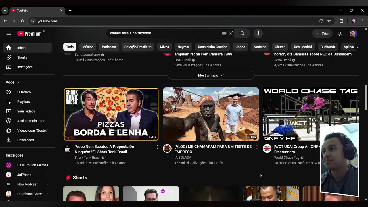Select the Chutes chip
This screenshot has width=368, height=207.
280,47
